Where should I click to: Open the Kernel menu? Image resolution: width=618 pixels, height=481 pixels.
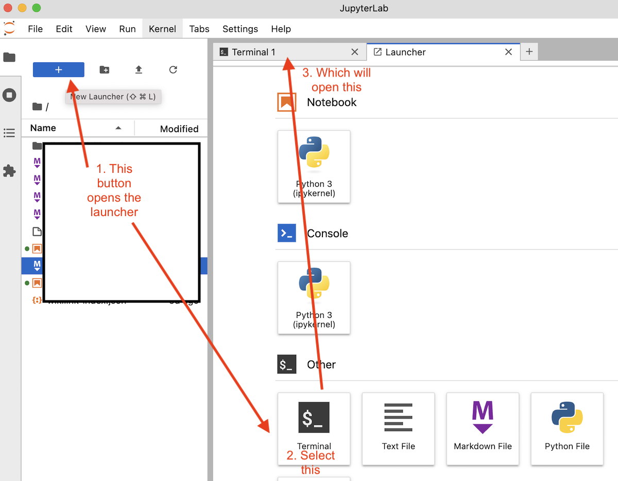coord(162,29)
